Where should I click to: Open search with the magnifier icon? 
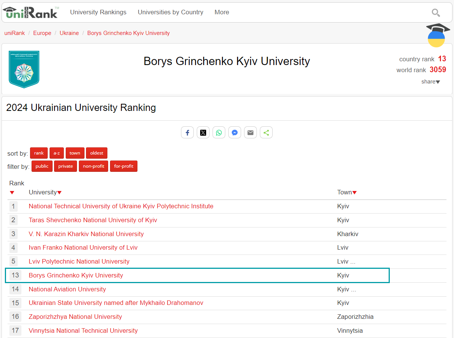point(436,13)
